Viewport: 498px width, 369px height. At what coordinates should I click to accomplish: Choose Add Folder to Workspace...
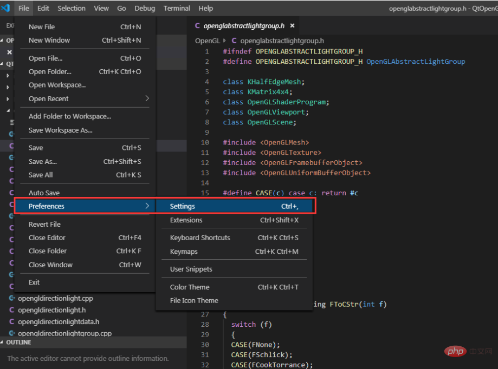pyautogui.click(x=85, y=116)
